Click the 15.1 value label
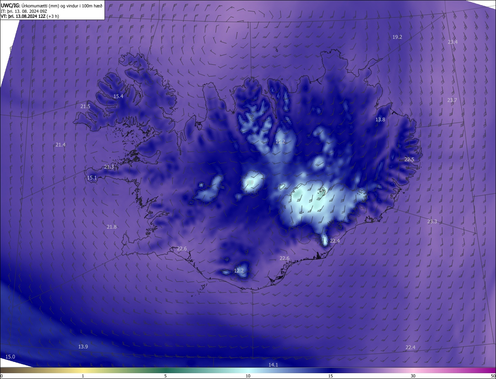This screenshot has height=379, width=496. (92, 177)
